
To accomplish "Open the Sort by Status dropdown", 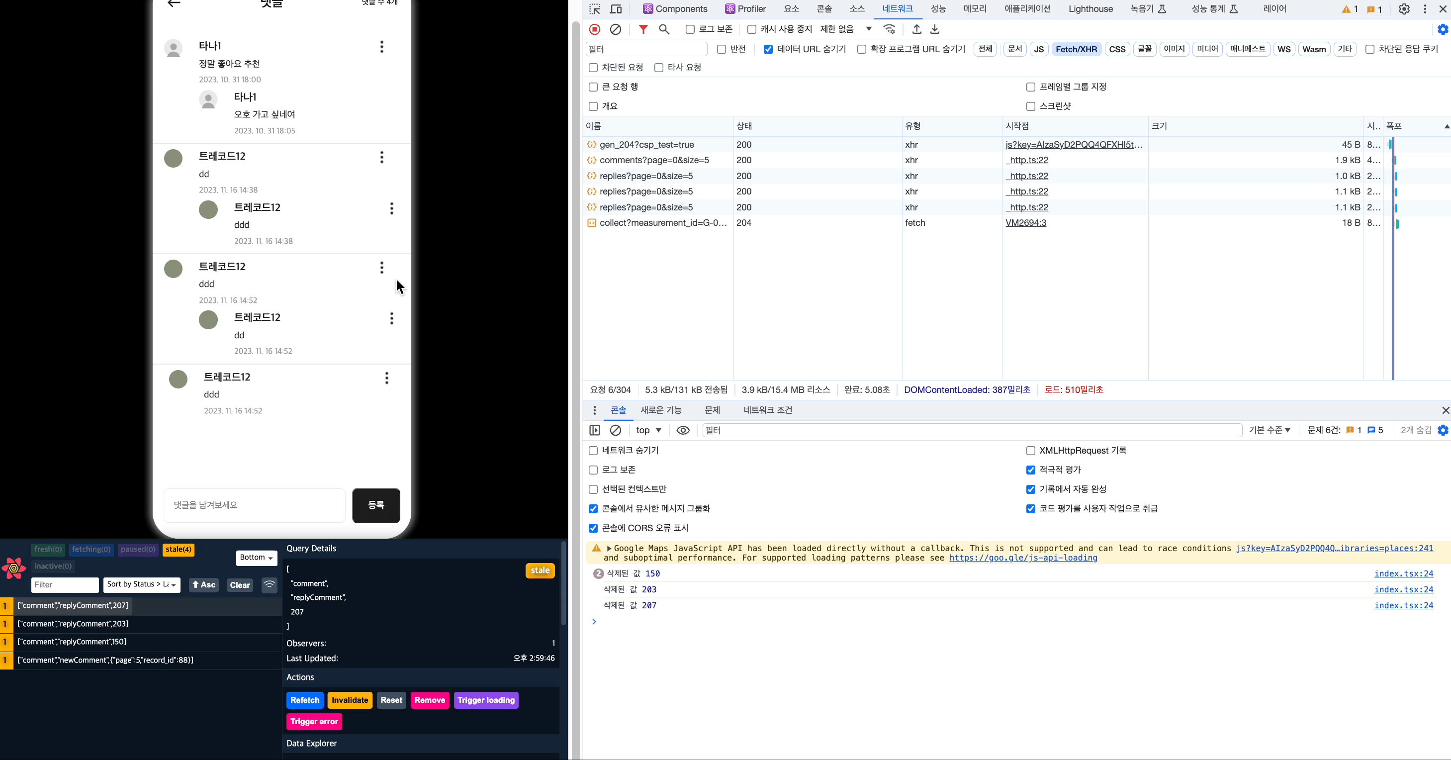I will click(x=141, y=585).
